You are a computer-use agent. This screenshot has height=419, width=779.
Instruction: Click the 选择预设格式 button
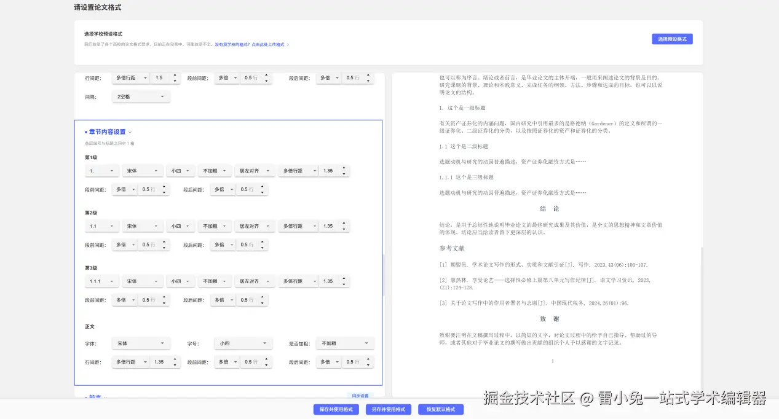point(672,39)
